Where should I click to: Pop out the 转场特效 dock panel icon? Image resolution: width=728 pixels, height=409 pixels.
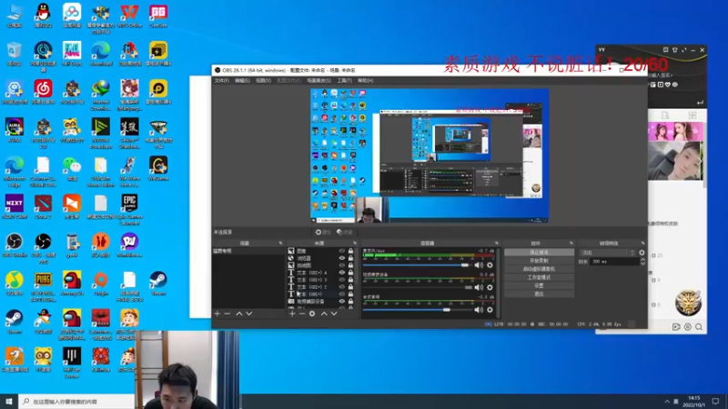[642, 243]
